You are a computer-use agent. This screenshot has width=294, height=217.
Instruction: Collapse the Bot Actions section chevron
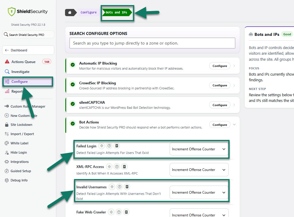pyautogui.click(x=234, y=125)
